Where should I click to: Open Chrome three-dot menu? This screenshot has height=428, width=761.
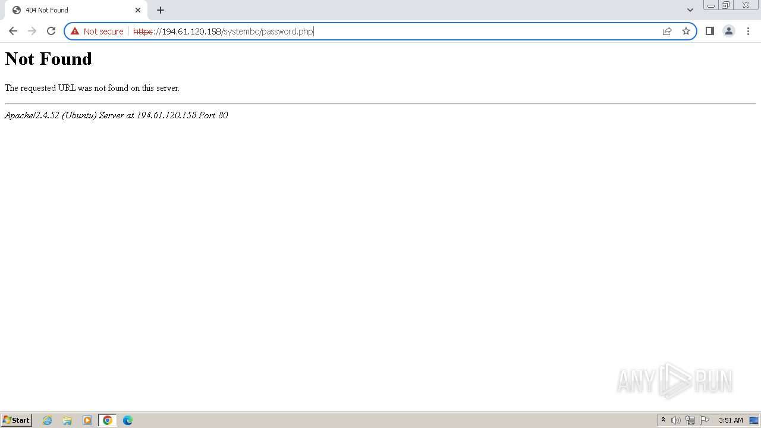tap(748, 31)
